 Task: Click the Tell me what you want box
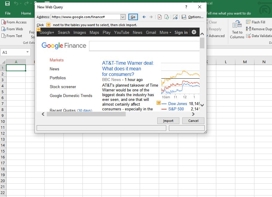pos(229,13)
